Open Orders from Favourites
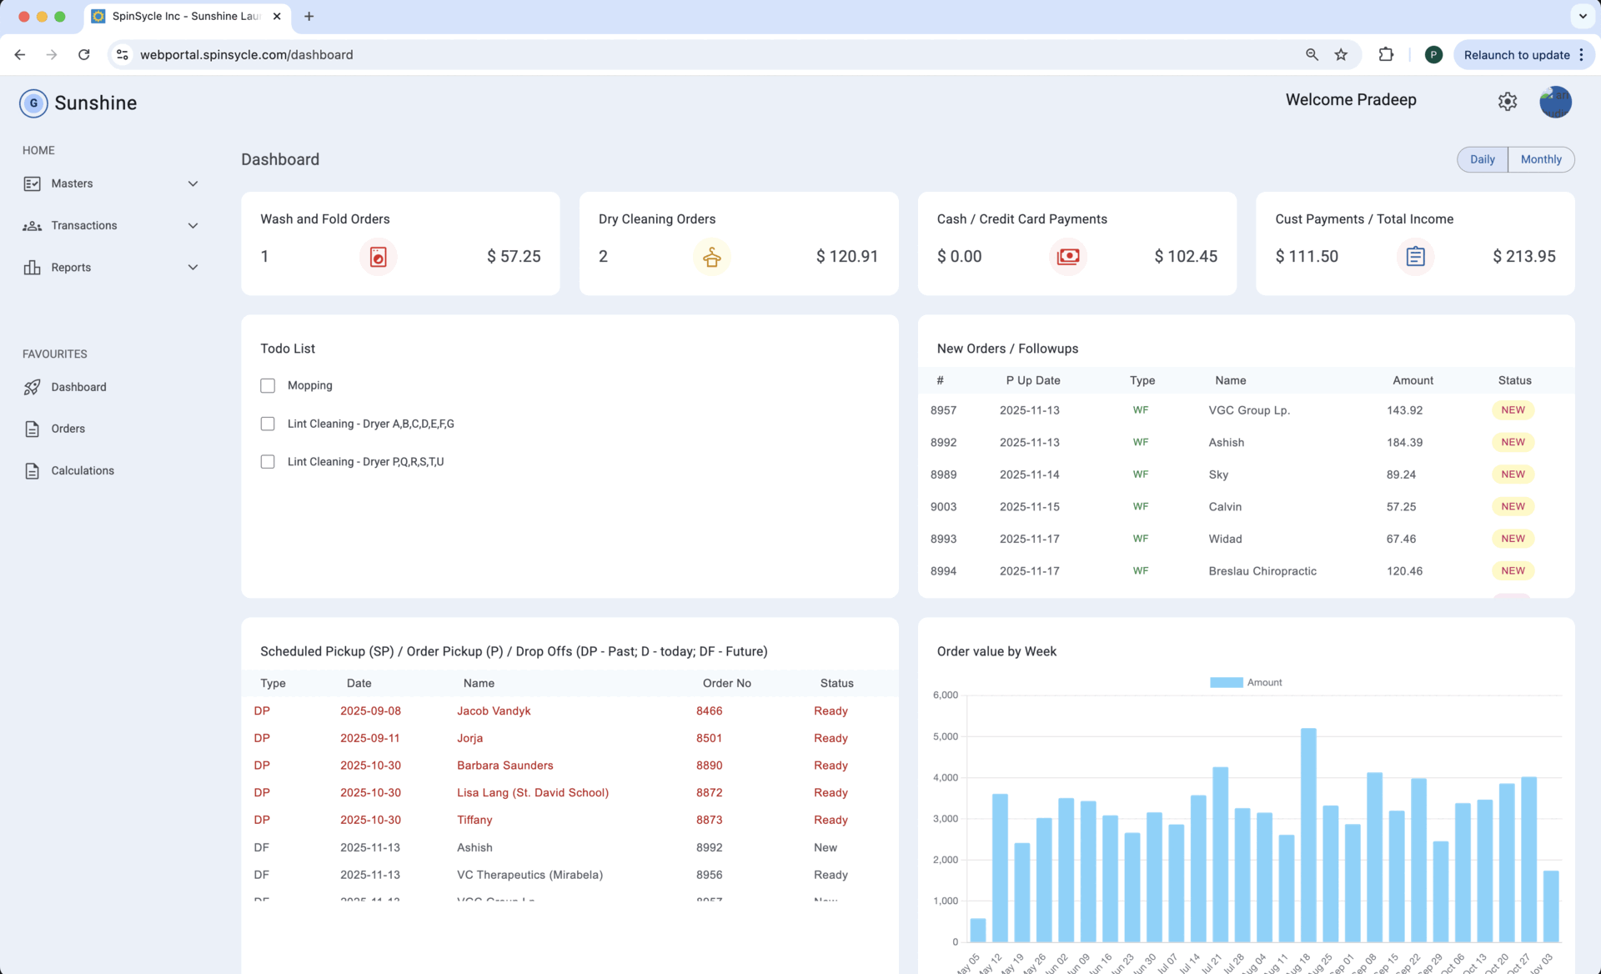Image resolution: width=1601 pixels, height=974 pixels. [x=68, y=429]
